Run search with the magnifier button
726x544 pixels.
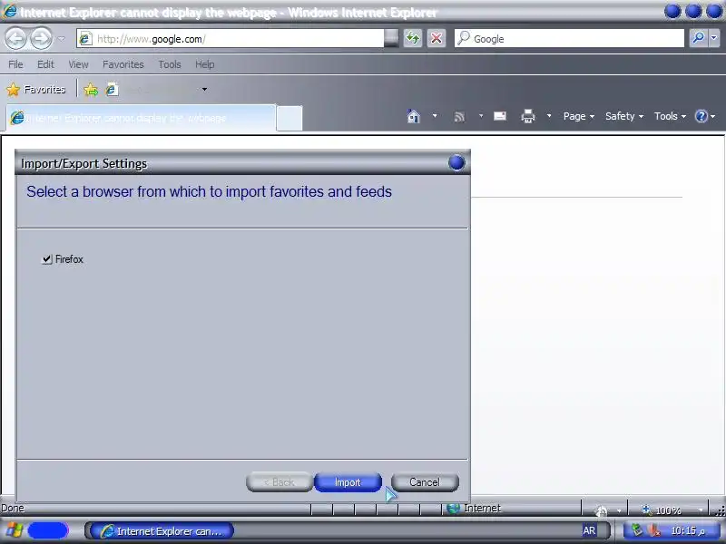tap(698, 38)
